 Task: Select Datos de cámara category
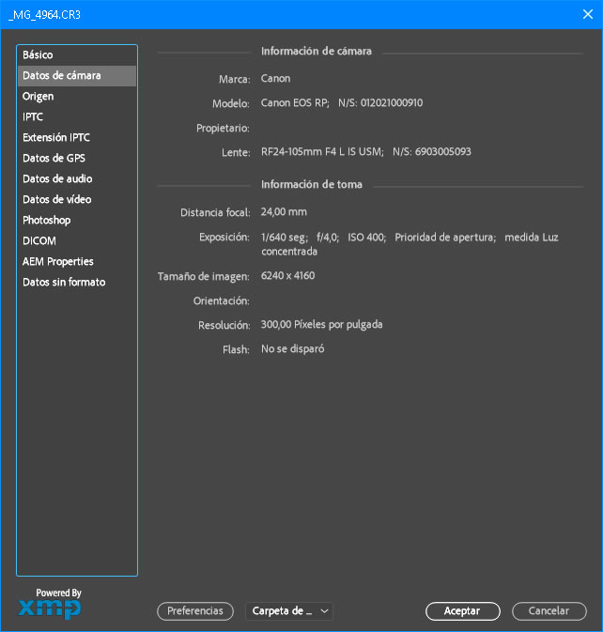coord(77,76)
